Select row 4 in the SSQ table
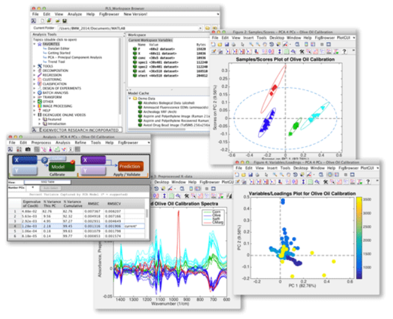393x319 pixels. (77, 226)
